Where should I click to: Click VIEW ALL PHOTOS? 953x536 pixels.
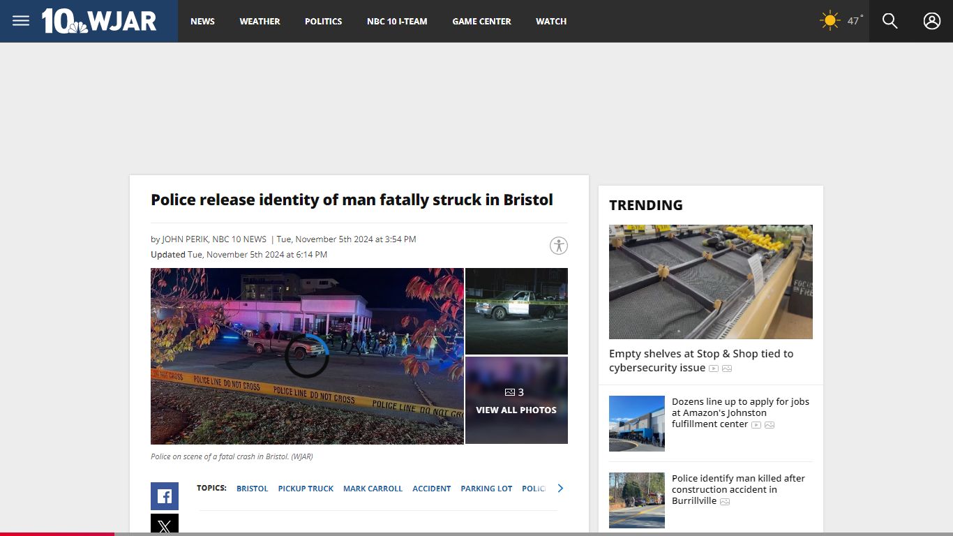click(516, 410)
